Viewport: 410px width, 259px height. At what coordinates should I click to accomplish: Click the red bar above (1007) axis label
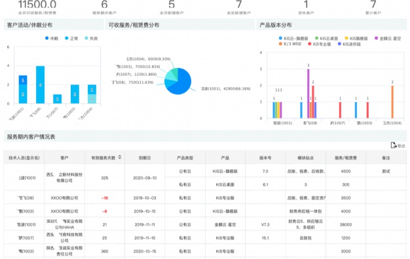(340, 110)
